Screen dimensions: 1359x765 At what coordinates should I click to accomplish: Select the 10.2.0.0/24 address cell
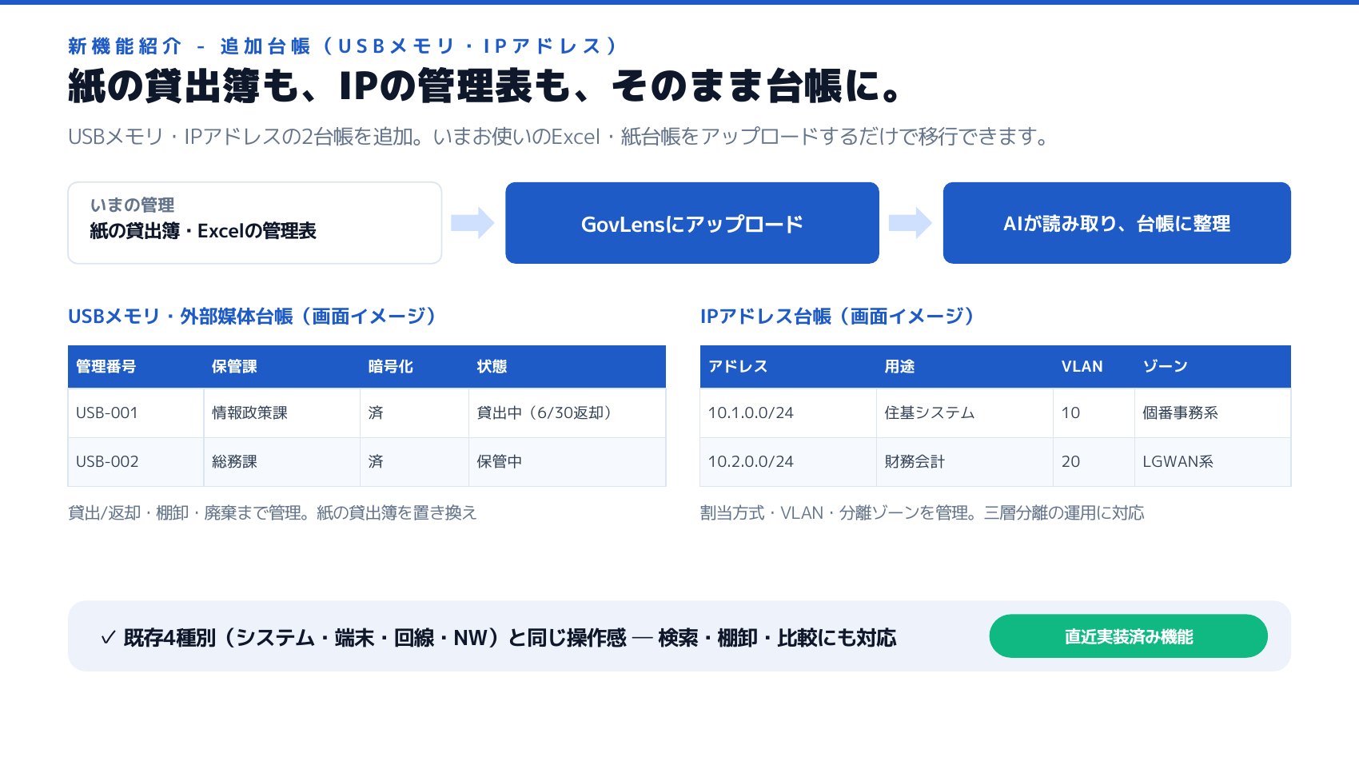point(788,462)
